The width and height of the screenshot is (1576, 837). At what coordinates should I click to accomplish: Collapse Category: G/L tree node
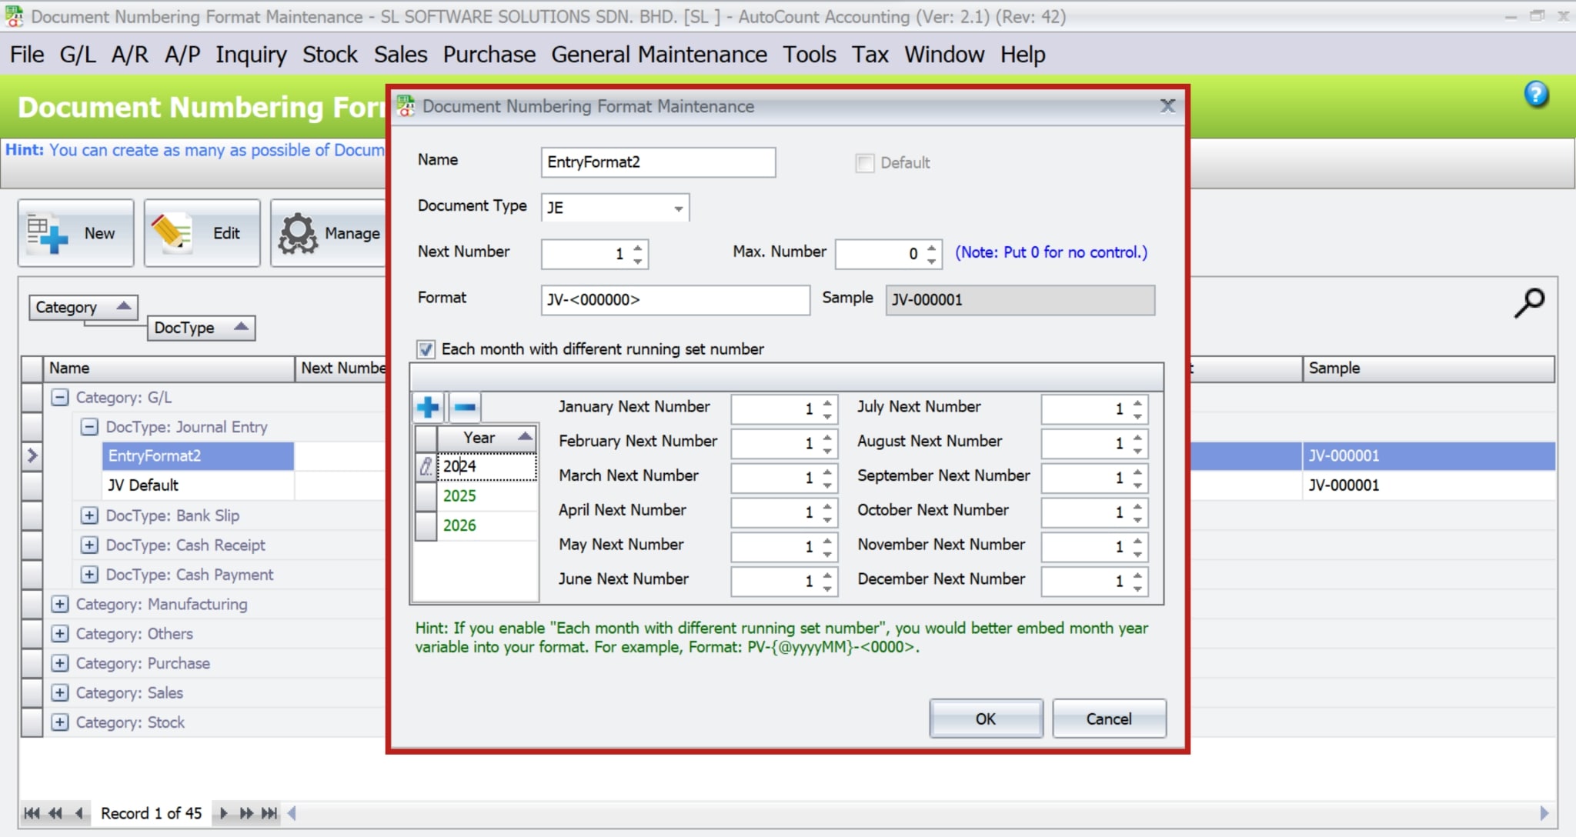(59, 398)
